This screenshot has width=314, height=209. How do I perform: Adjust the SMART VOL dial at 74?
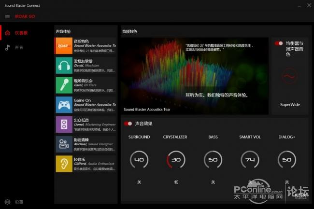(x=250, y=160)
